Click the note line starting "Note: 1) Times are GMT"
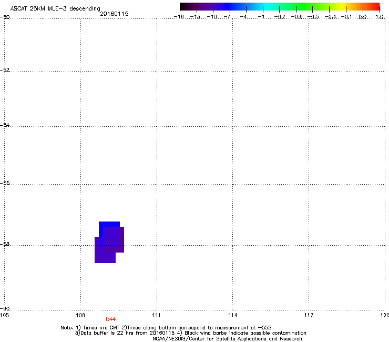 pos(166,328)
